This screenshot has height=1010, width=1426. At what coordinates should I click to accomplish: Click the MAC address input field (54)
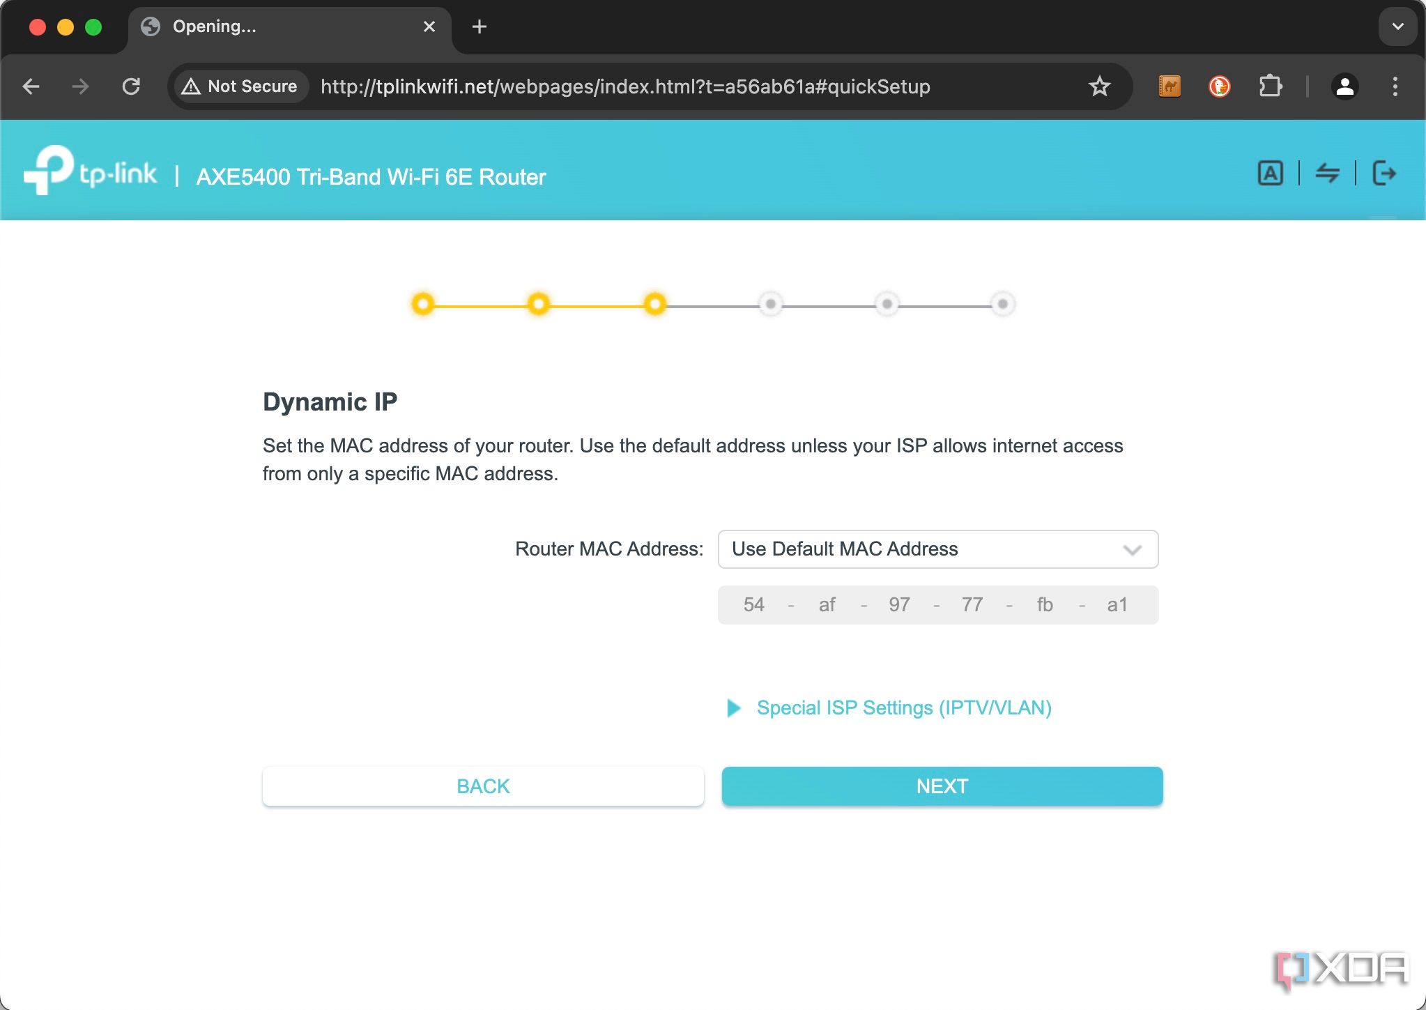point(753,604)
